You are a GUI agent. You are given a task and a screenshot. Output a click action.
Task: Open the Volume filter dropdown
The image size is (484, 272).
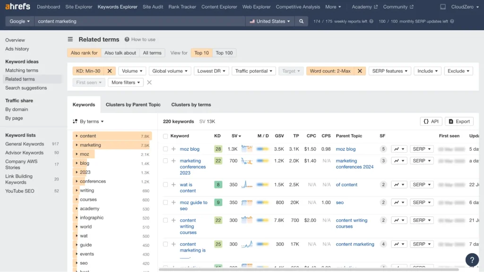click(x=131, y=70)
